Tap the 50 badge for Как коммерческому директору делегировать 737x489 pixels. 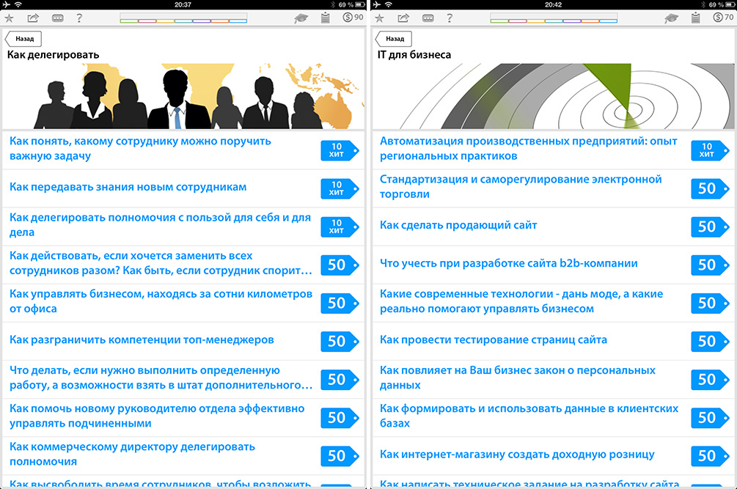click(x=340, y=456)
